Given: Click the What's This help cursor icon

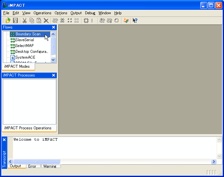Looking at the screenshot, I should [135, 20].
